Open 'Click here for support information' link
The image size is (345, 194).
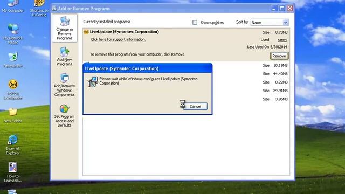pyautogui.click(x=119, y=39)
